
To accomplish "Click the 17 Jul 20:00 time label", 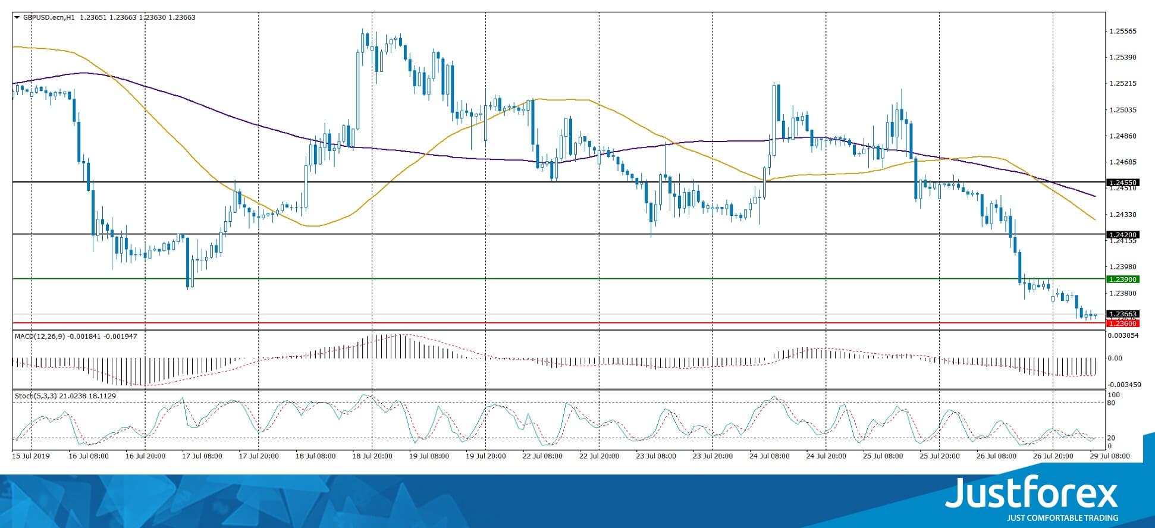I will pyautogui.click(x=259, y=456).
